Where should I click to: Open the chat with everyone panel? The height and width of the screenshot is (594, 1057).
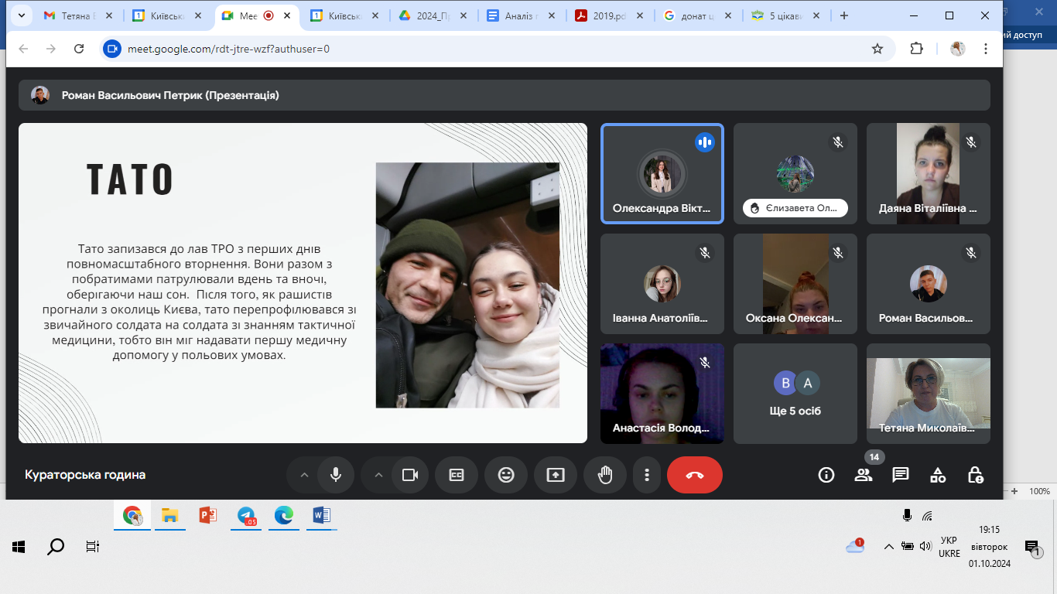tap(901, 475)
